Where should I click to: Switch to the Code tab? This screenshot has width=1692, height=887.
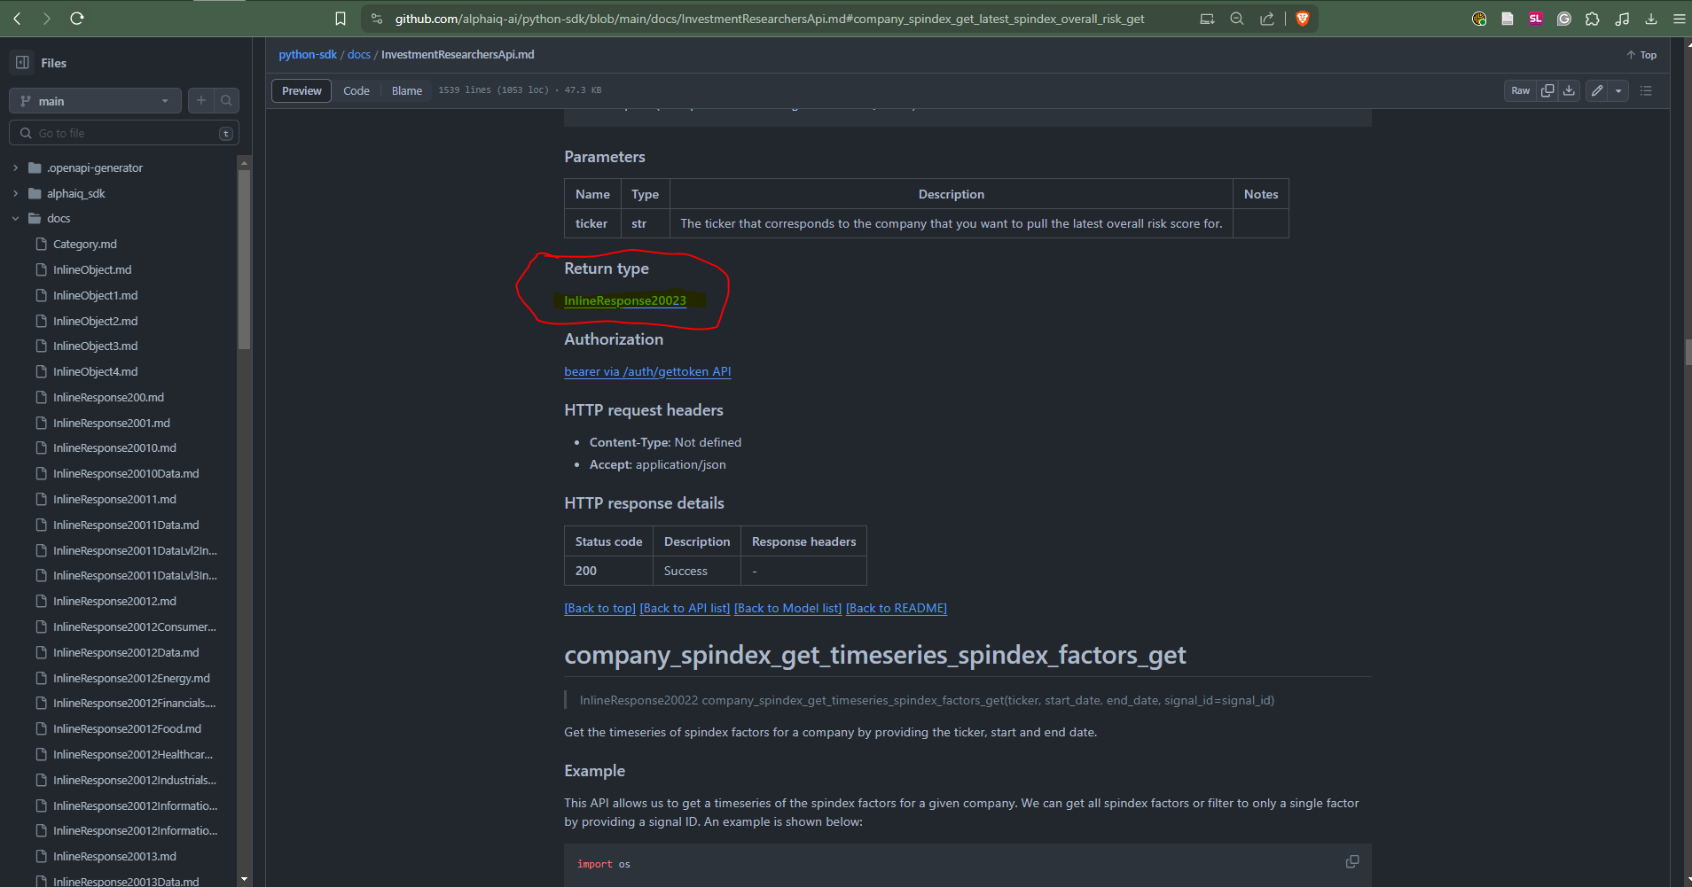356,90
